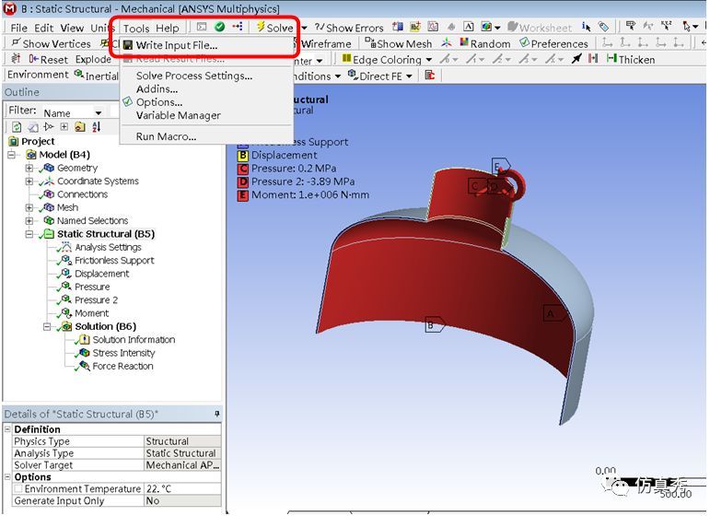Collapse the Solution (B6) node
This screenshot has height=516, width=710.
pyautogui.click(x=47, y=326)
